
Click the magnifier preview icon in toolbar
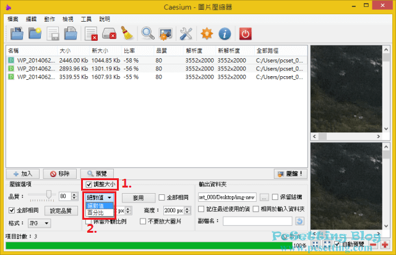pyautogui.click(x=148, y=33)
